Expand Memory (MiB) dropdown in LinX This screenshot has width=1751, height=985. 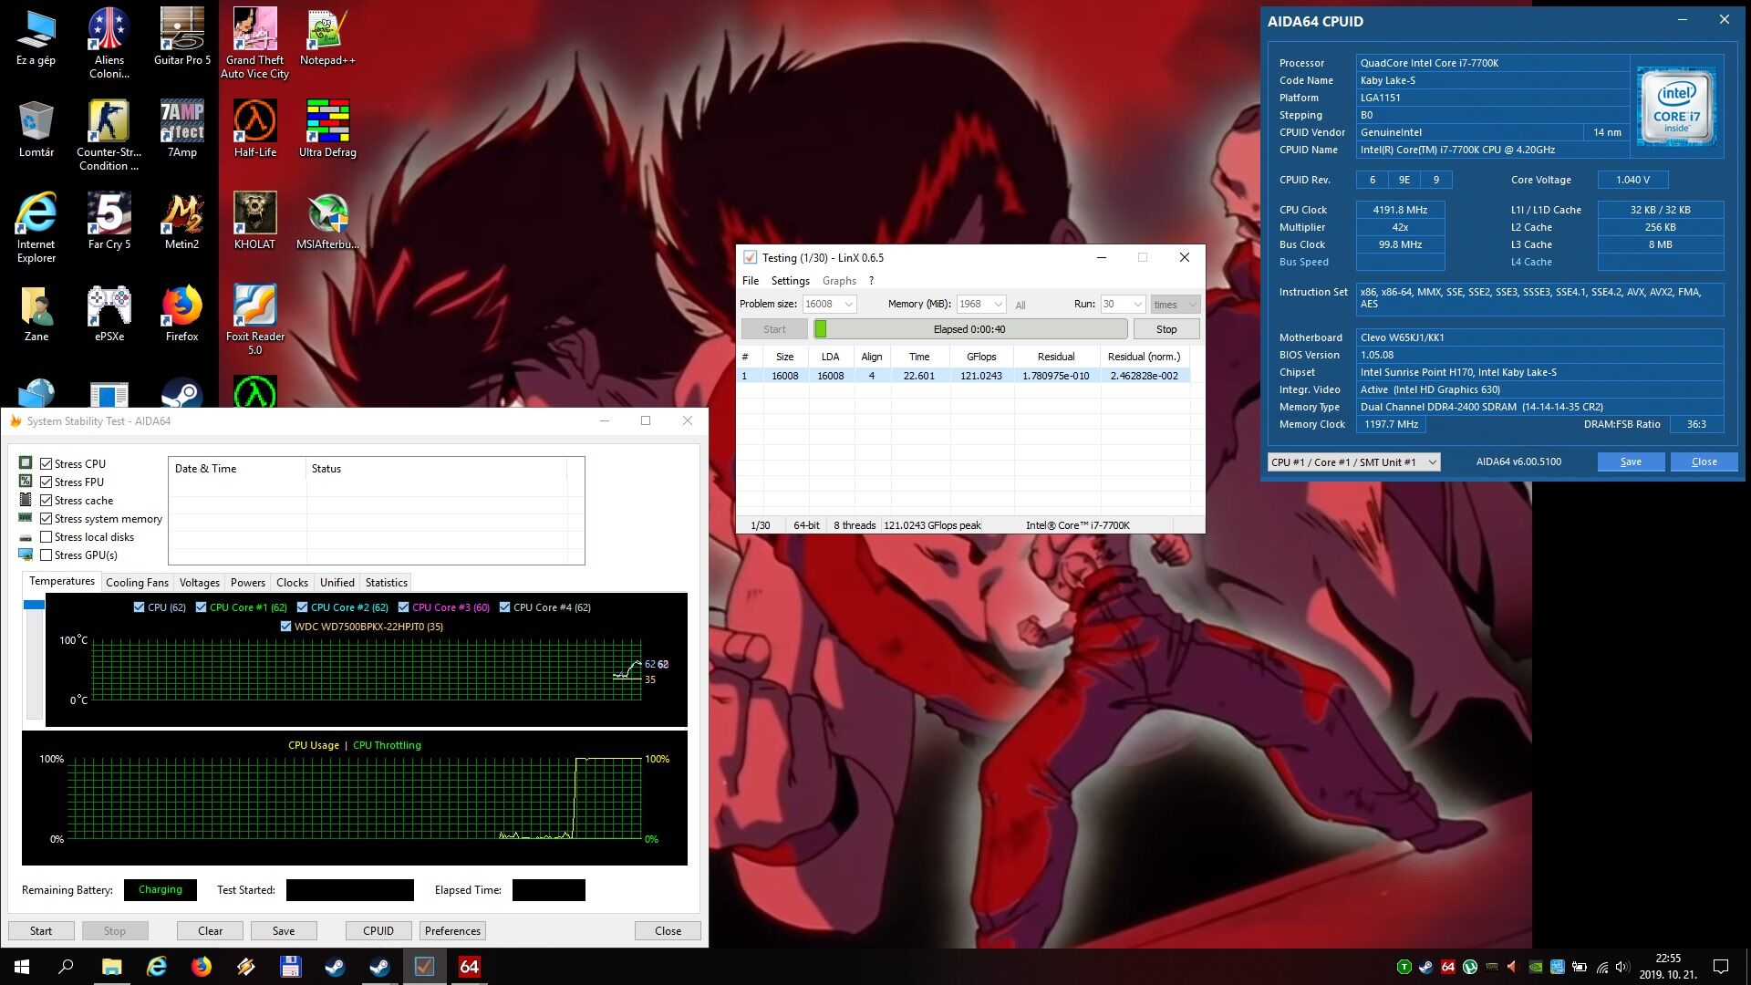(x=999, y=304)
